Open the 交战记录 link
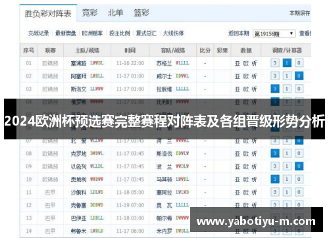Screen dimensions: 329x238 [x=39, y=34]
